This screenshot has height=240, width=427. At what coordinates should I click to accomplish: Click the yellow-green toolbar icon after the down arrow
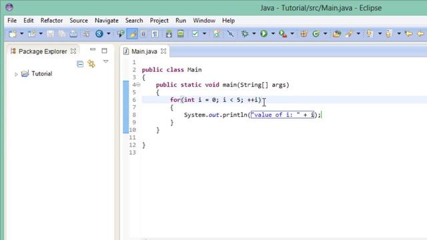181,34
